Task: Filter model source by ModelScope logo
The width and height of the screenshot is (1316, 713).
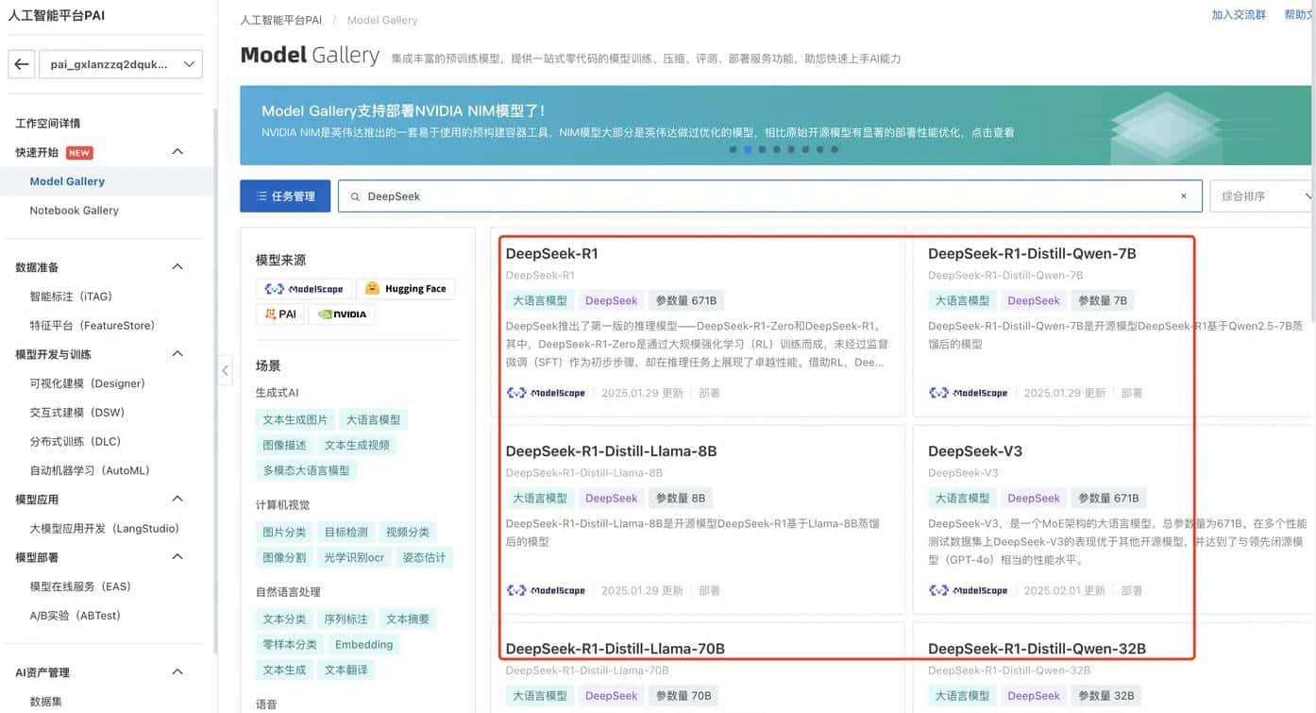Action: click(304, 289)
